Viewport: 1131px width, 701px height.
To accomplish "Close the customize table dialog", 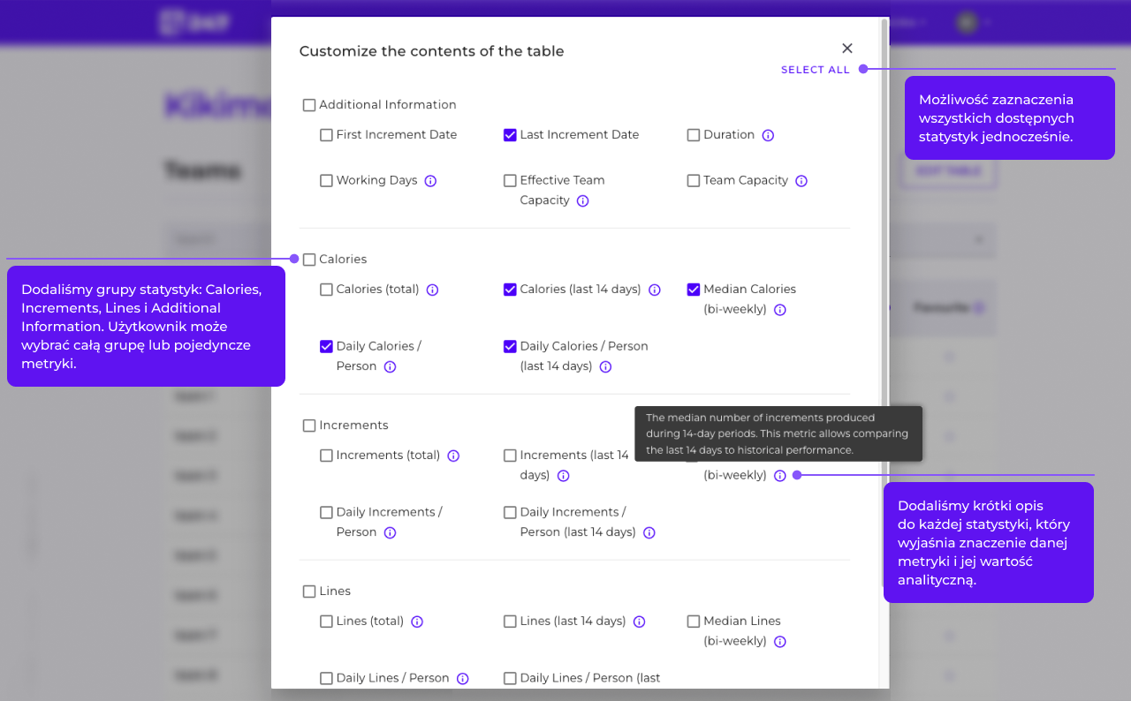I will point(846,49).
